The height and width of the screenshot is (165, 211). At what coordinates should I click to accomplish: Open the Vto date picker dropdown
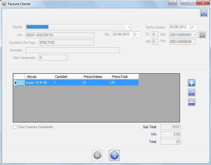[x=138, y=34]
